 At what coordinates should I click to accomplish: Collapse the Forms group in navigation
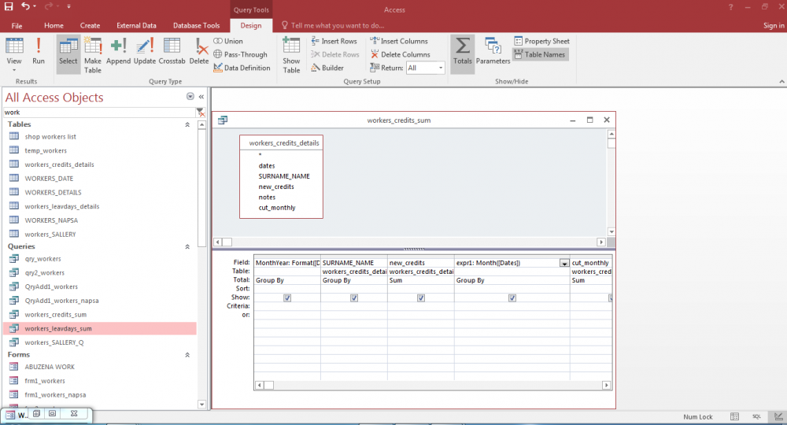pos(187,355)
